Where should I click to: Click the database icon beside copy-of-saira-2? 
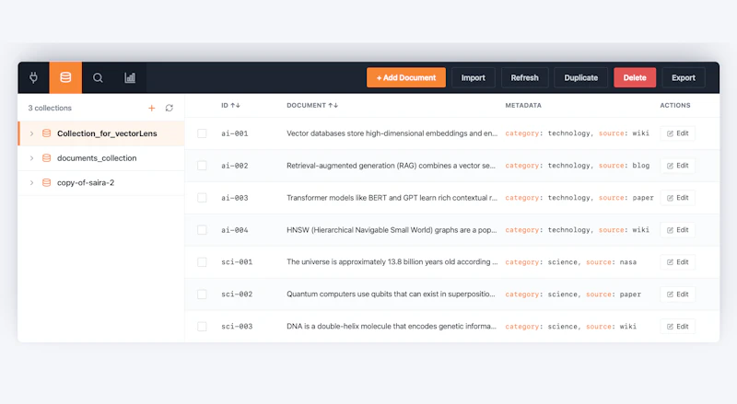47,182
